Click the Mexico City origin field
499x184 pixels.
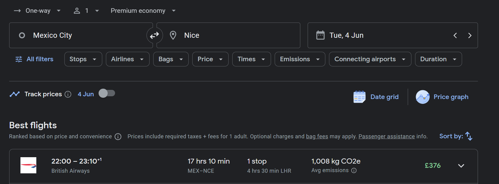coord(81,35)
